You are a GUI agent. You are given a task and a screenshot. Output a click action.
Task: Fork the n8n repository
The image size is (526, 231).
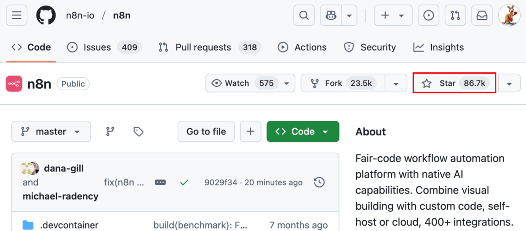click(x=343, y=83)
